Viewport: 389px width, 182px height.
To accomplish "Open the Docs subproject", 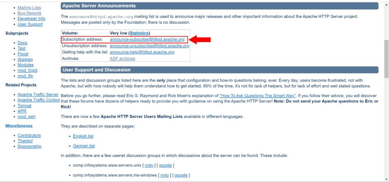I will pyautogui.click(x=22, y=43).
